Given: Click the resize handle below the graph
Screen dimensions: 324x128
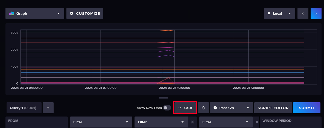Looking at the screenshot, I should click(x=164, y=98).
